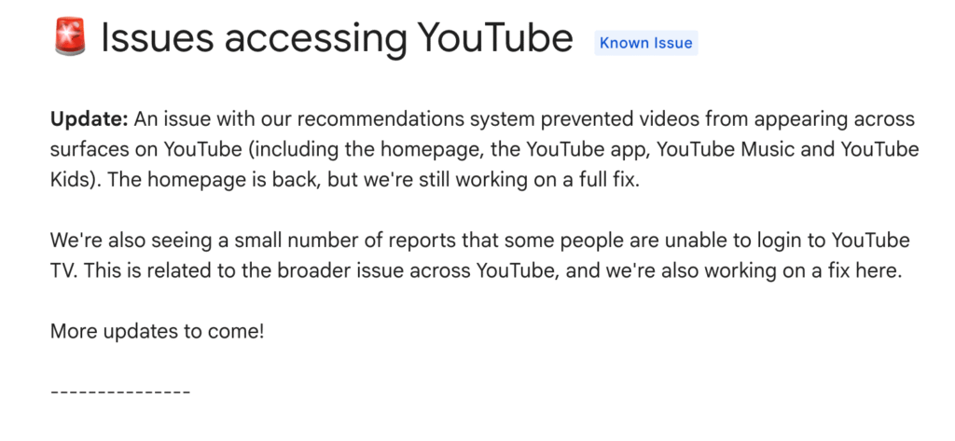Click the bold Update: label
The width and height of the screenshot is (955, 441).
click(89, 119)
